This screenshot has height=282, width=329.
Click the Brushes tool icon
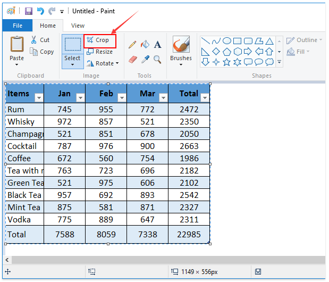click(181, 45)
